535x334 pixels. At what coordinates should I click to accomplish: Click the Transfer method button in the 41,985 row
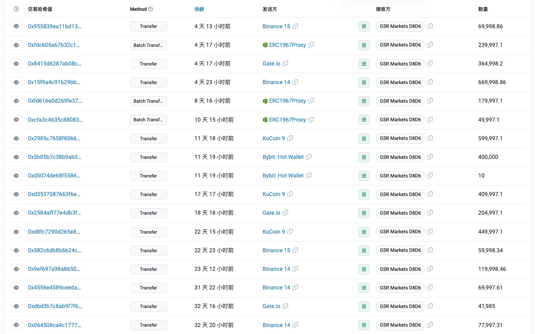(148, 306)
